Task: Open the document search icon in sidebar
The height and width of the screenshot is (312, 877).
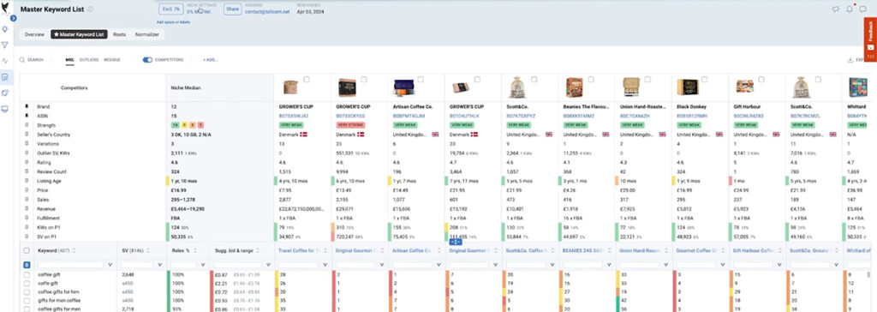Action: pyautogui.click(x=5, y=77)
